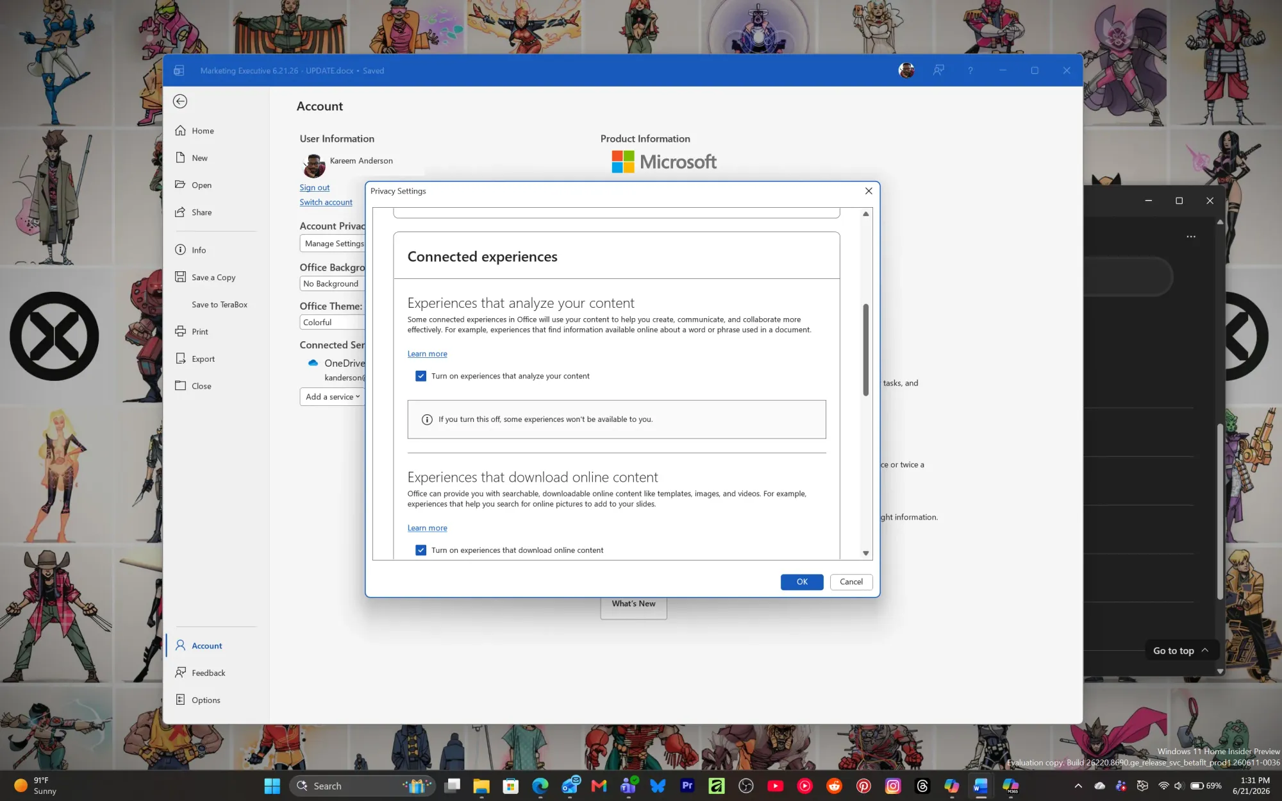The image size is (1282, 801).
Task: Click the Microsoft logo under Product Information
Action: pyautogui.click(x=664, y=162)
